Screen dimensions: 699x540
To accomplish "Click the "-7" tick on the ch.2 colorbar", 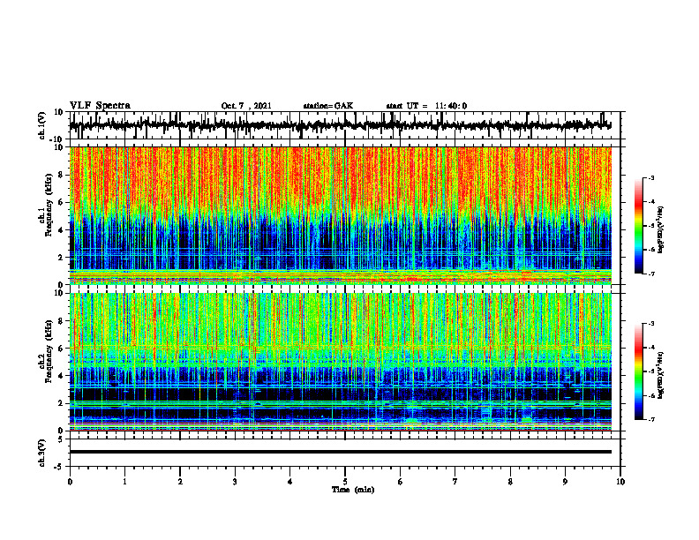I will tap(651, 420).
